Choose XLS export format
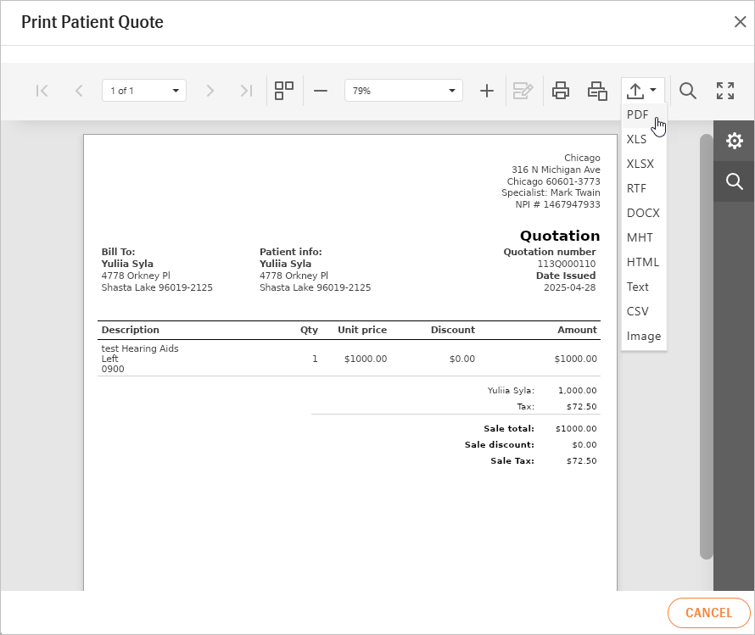 pyautogui.click(x=643, y=140)
